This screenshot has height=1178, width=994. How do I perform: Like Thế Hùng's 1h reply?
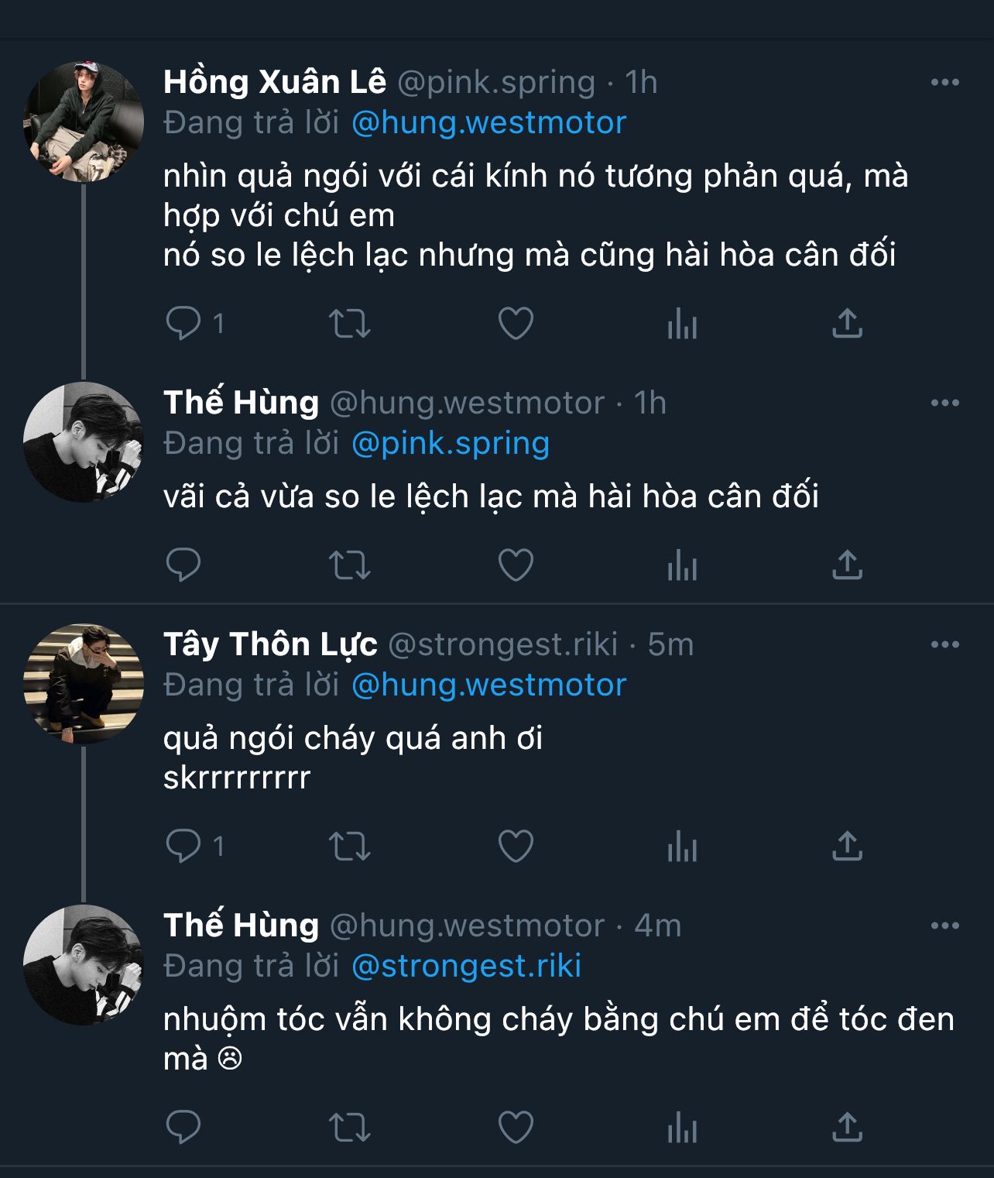point(516,565)
